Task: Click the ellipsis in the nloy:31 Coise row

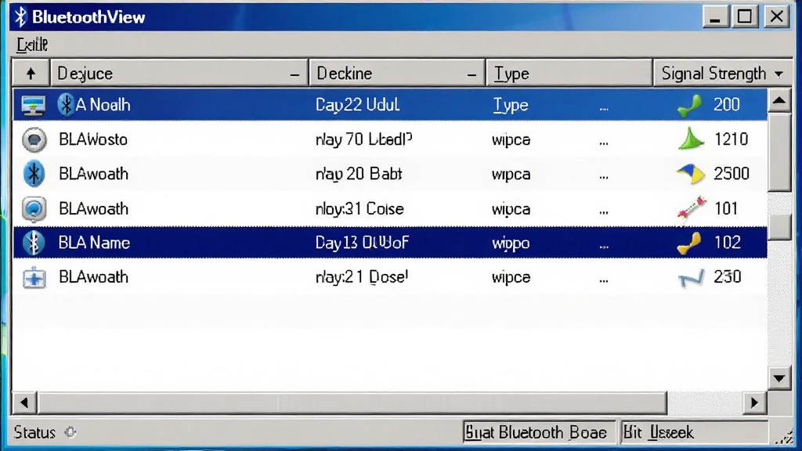Action: 604,211
